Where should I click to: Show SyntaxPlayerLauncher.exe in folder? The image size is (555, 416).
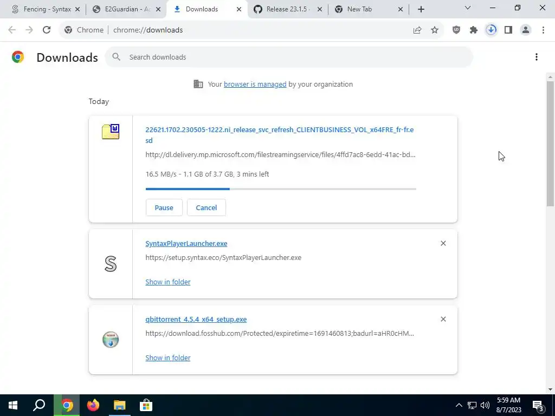(168, 282)
